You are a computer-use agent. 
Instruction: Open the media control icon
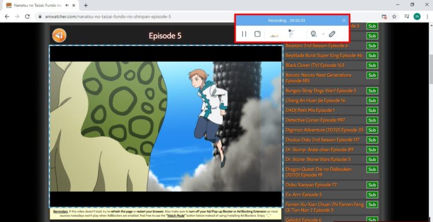tap(406, 17)
